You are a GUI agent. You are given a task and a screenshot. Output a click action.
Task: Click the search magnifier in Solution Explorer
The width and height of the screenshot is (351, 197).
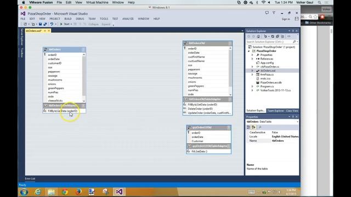(x=295, y=42)
